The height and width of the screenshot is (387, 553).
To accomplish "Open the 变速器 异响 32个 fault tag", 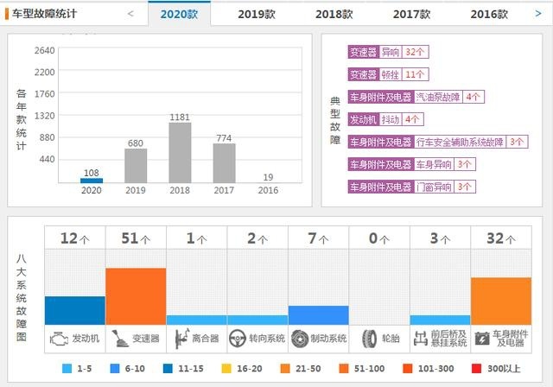I will coord(388,52).
